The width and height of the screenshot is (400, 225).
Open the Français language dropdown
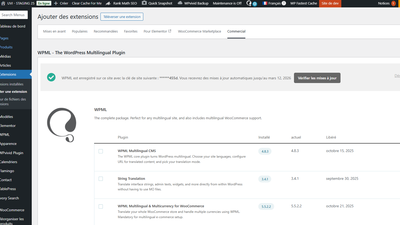(x=272, y=3)
